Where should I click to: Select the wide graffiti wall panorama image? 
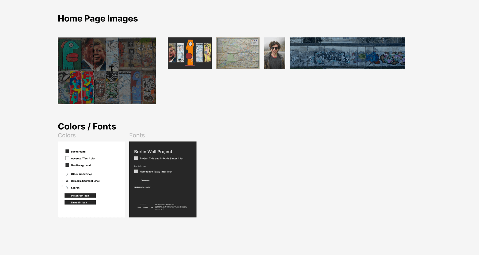(347, 53)
